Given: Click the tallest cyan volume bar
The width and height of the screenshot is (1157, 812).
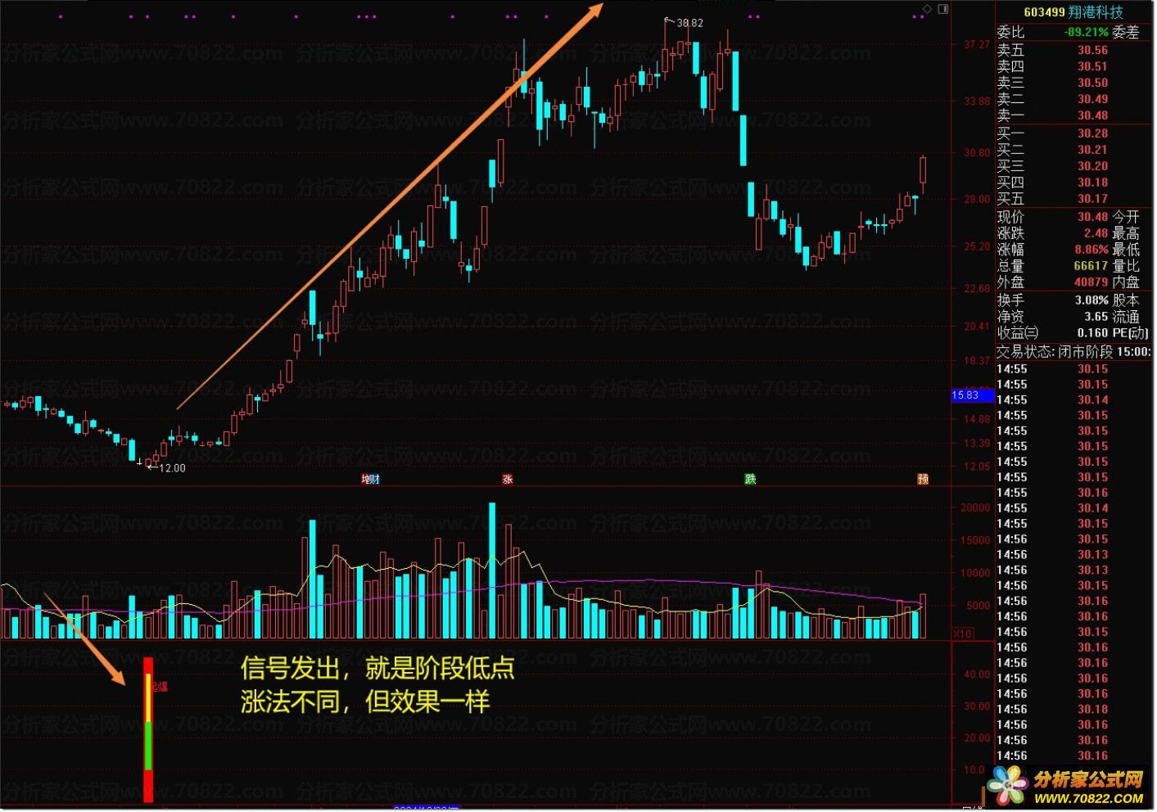Looking at the screenshot, I should click(x=492, y=571).
